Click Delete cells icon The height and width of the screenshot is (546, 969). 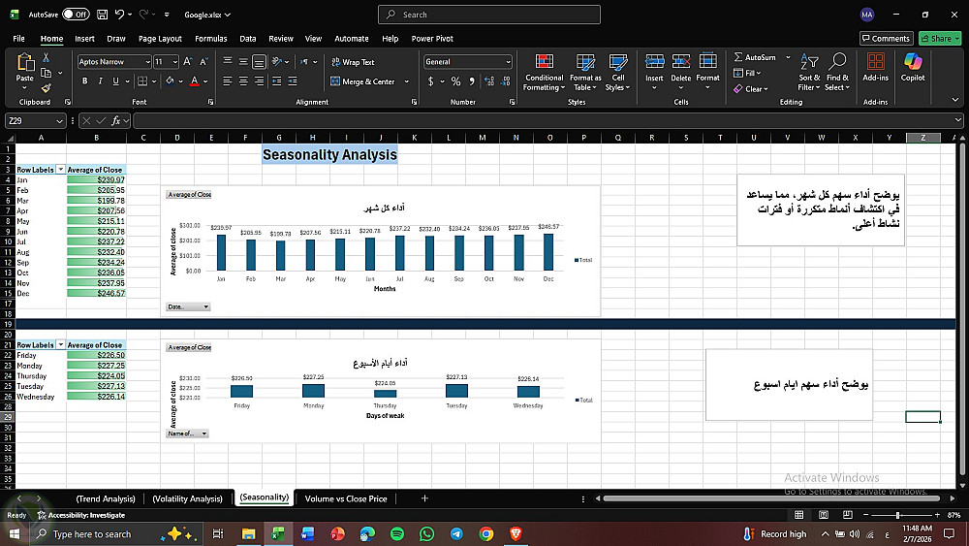tap(681, 61)
